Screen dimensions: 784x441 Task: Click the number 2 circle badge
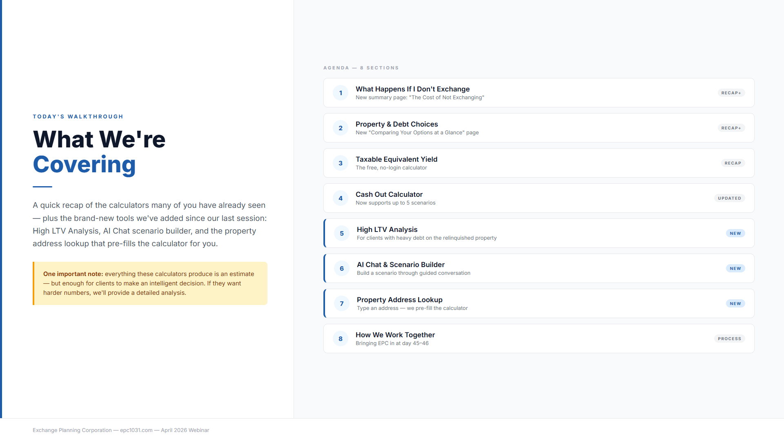[341, 128]
